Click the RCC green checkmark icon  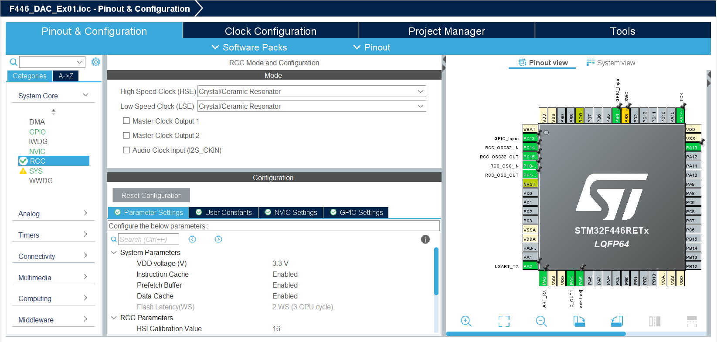tap(24, 161)
